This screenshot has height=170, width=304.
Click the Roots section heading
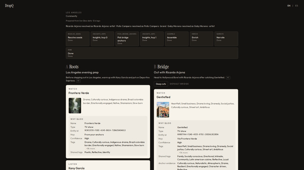tap(72, 67)
